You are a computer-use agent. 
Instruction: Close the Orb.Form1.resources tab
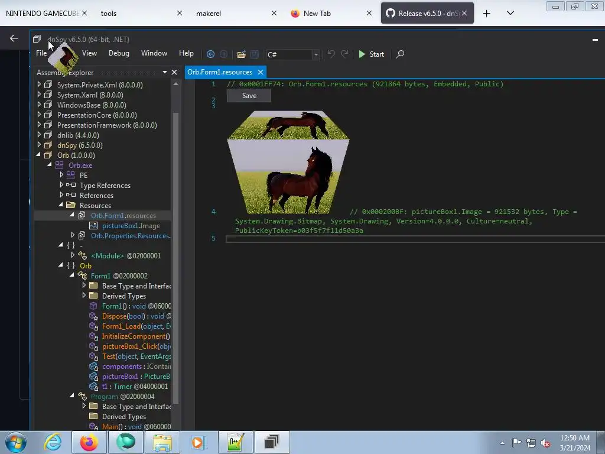tap(261, 72)
